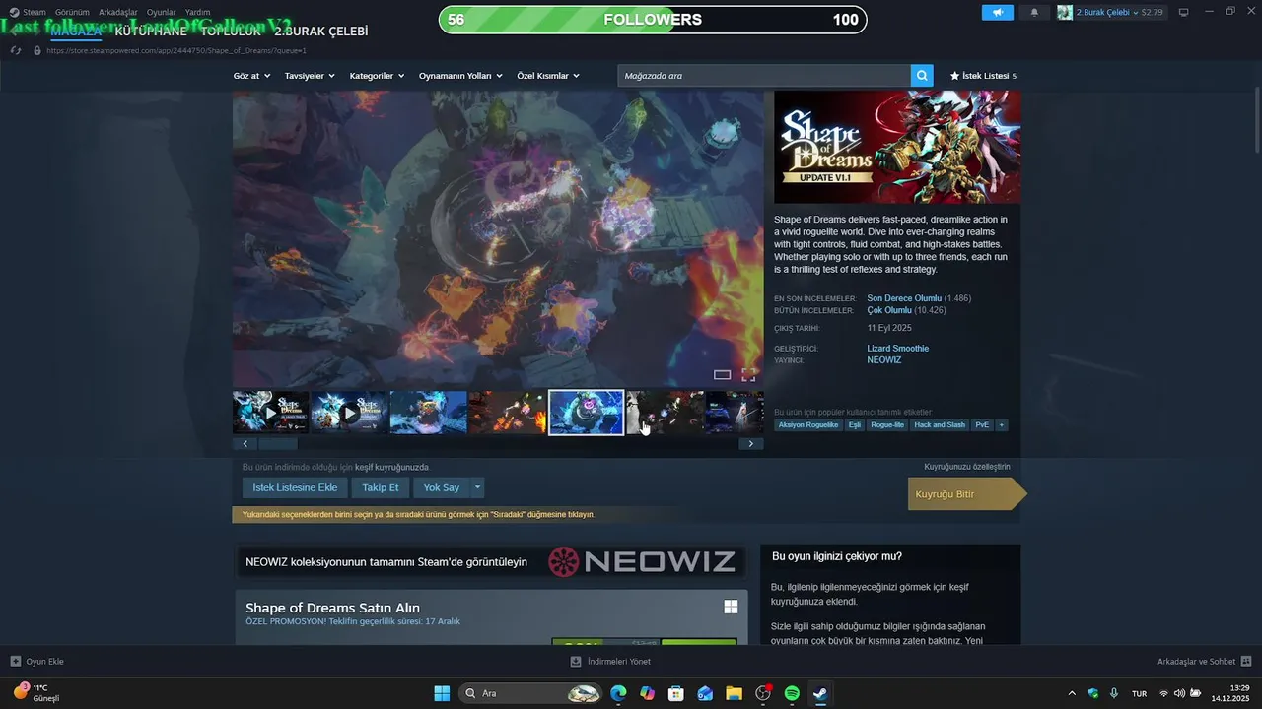Open the Son Derece Olumlu reviews link
Image resolution: width=1262 pixels, height=709 pixels.
coord(904,298)
